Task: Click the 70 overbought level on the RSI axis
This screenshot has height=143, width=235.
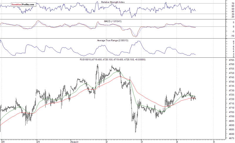Action: (x=224, y=4)
